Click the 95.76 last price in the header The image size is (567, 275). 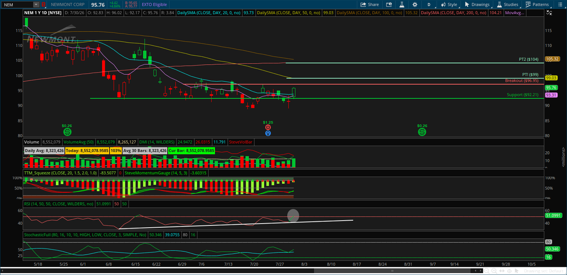[98, 4]
